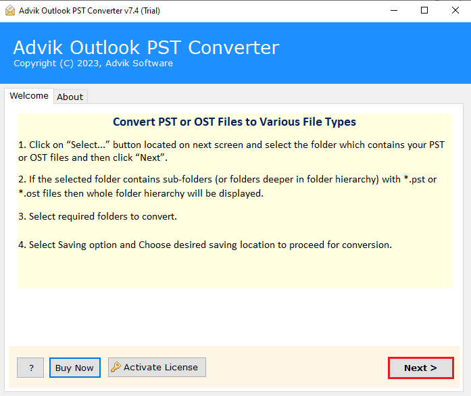Viewport: 471px width, 396px height.
Task: Click the Activate License button
Action: 157,367
